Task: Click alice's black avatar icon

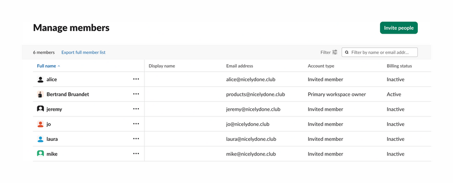Action: pyautogui.click(x=40, y=79)
